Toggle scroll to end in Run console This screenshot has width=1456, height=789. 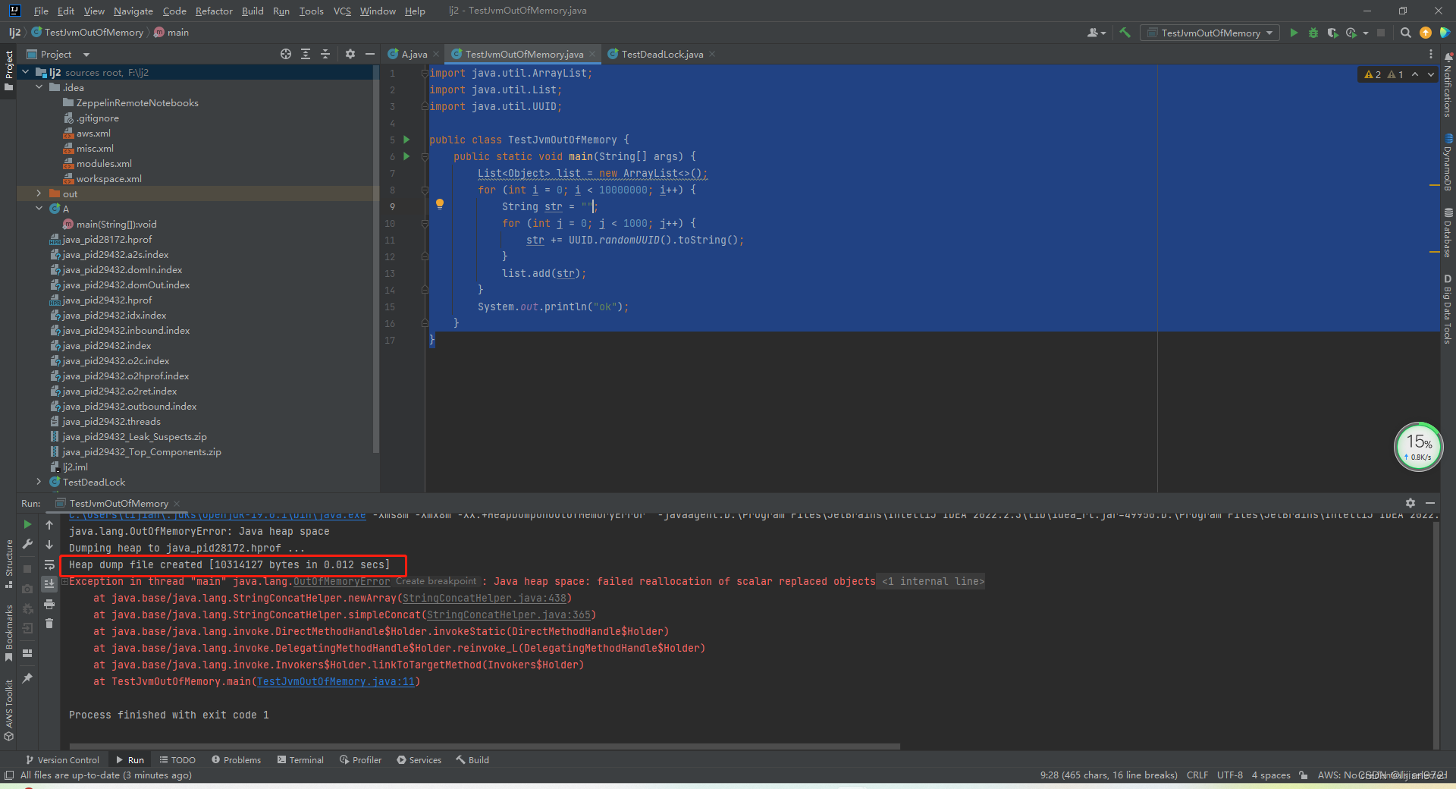pyautogui.click(x=49, y=583)
